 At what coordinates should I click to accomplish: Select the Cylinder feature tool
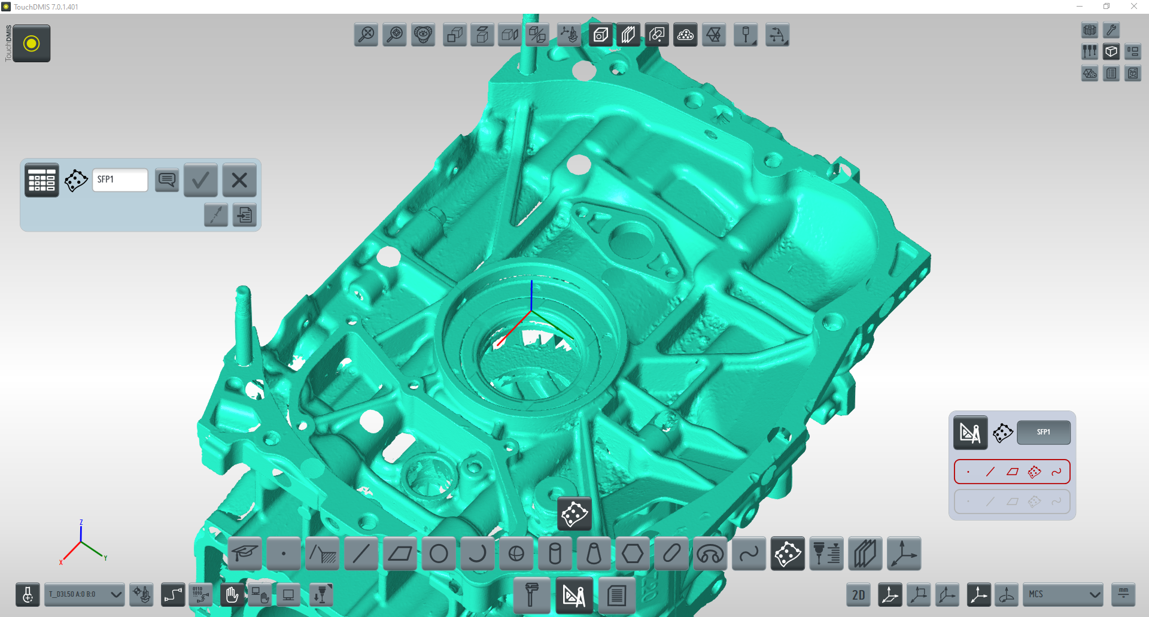coord(555,554)
